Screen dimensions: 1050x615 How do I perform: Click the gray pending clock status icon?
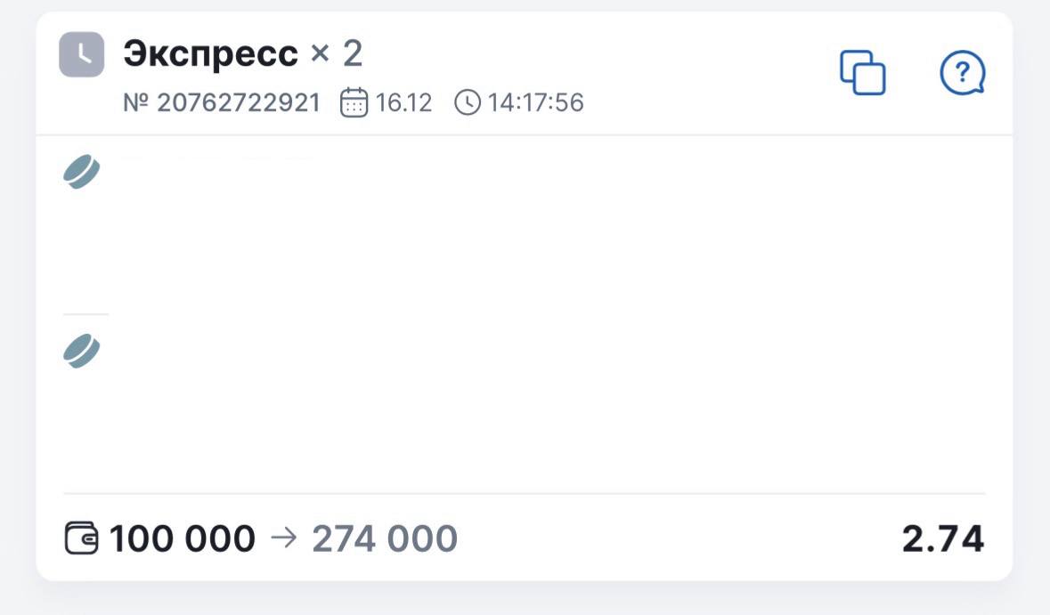click(81, 55)
